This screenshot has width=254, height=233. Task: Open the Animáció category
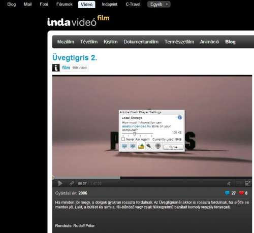pos(209,42)
